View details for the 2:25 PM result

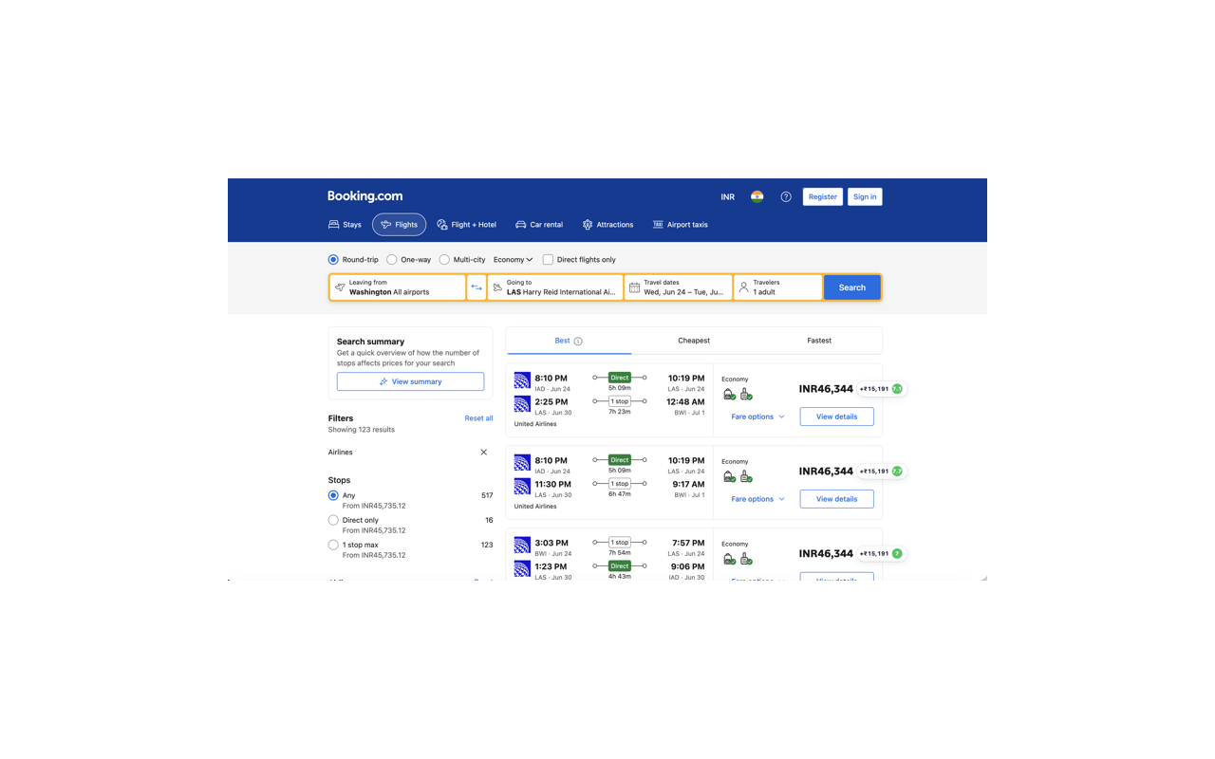[x=836, y=417]
